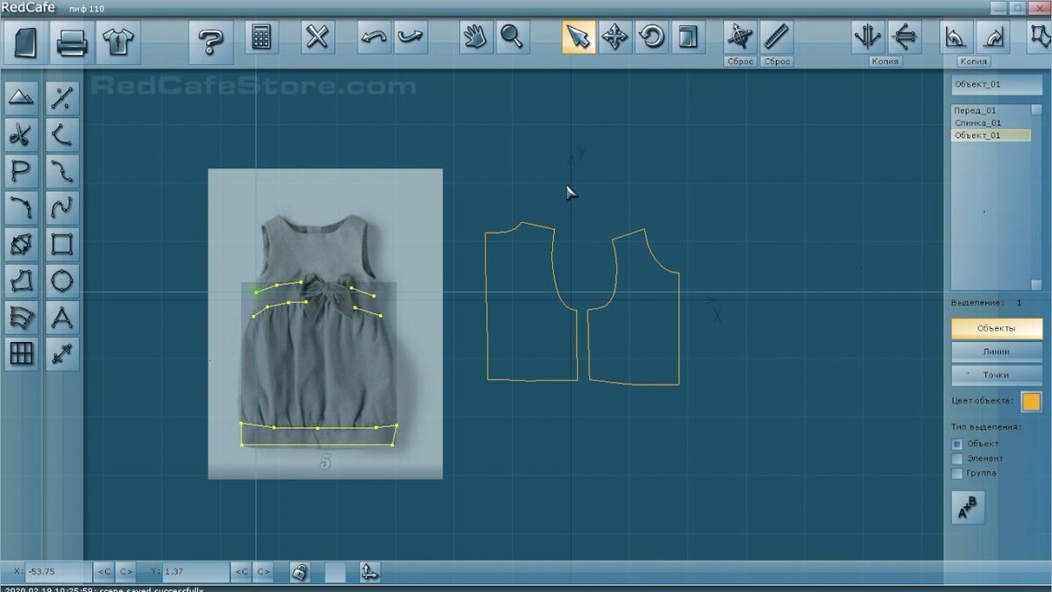Click the coordinate axes icon in bottom bar
1052x592 pixels.
370,572
